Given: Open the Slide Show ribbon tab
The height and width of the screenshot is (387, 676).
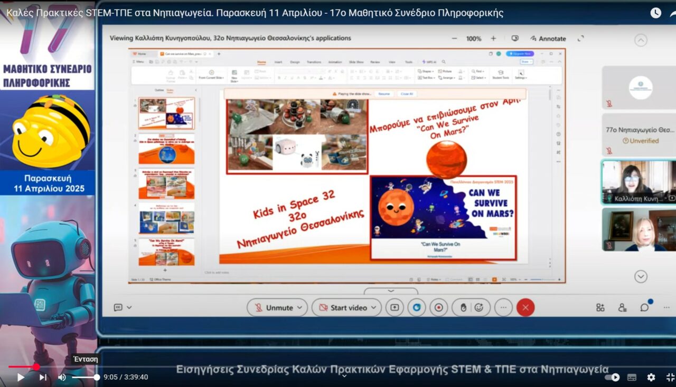Looking at the screenshot, I should point(356,62).
